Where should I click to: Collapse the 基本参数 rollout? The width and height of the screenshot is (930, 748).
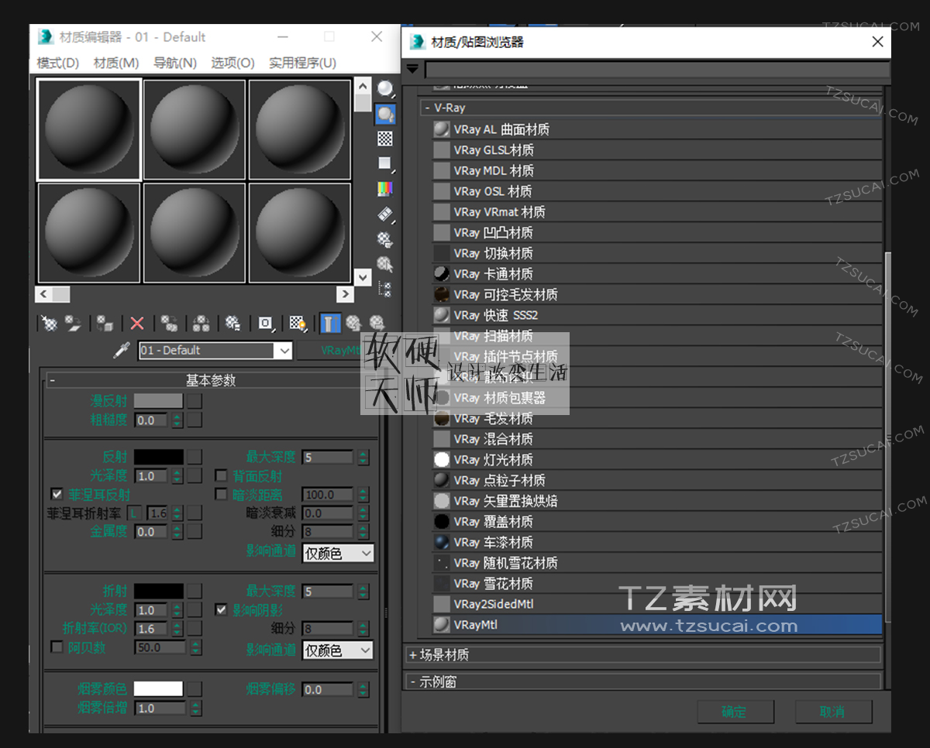click(x=210, y=380)
